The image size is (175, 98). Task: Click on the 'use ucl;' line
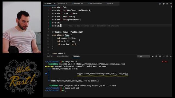tap(57, 23)
